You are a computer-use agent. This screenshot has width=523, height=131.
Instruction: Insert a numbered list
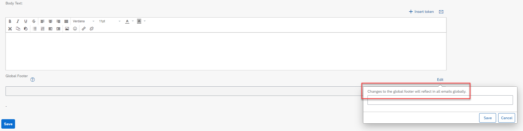[x=43, y=29]
